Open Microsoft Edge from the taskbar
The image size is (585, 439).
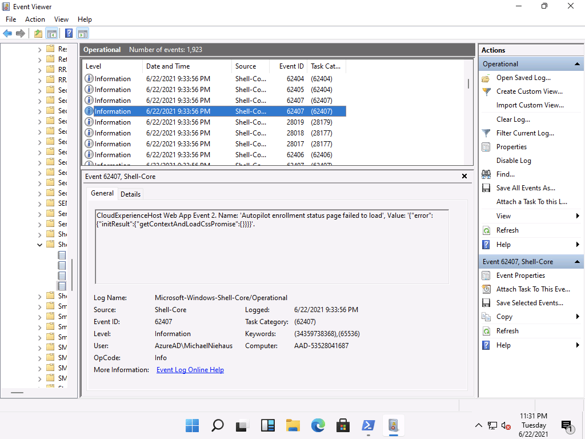(x=318, y=425)
